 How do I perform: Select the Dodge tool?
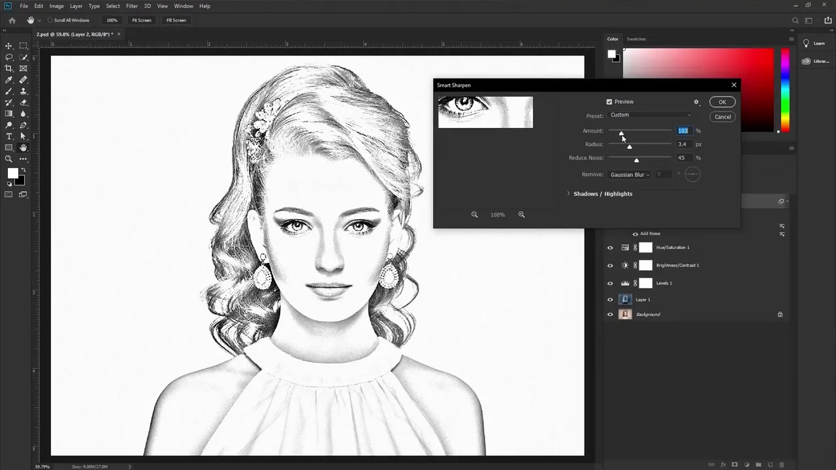click(x=9, y=125)
